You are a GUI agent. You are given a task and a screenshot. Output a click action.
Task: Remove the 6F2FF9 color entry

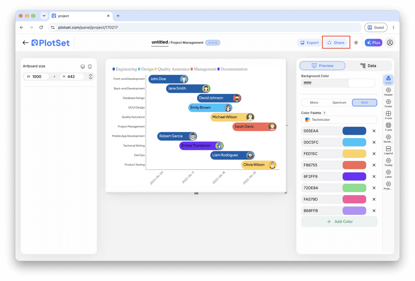coord(374,176)
